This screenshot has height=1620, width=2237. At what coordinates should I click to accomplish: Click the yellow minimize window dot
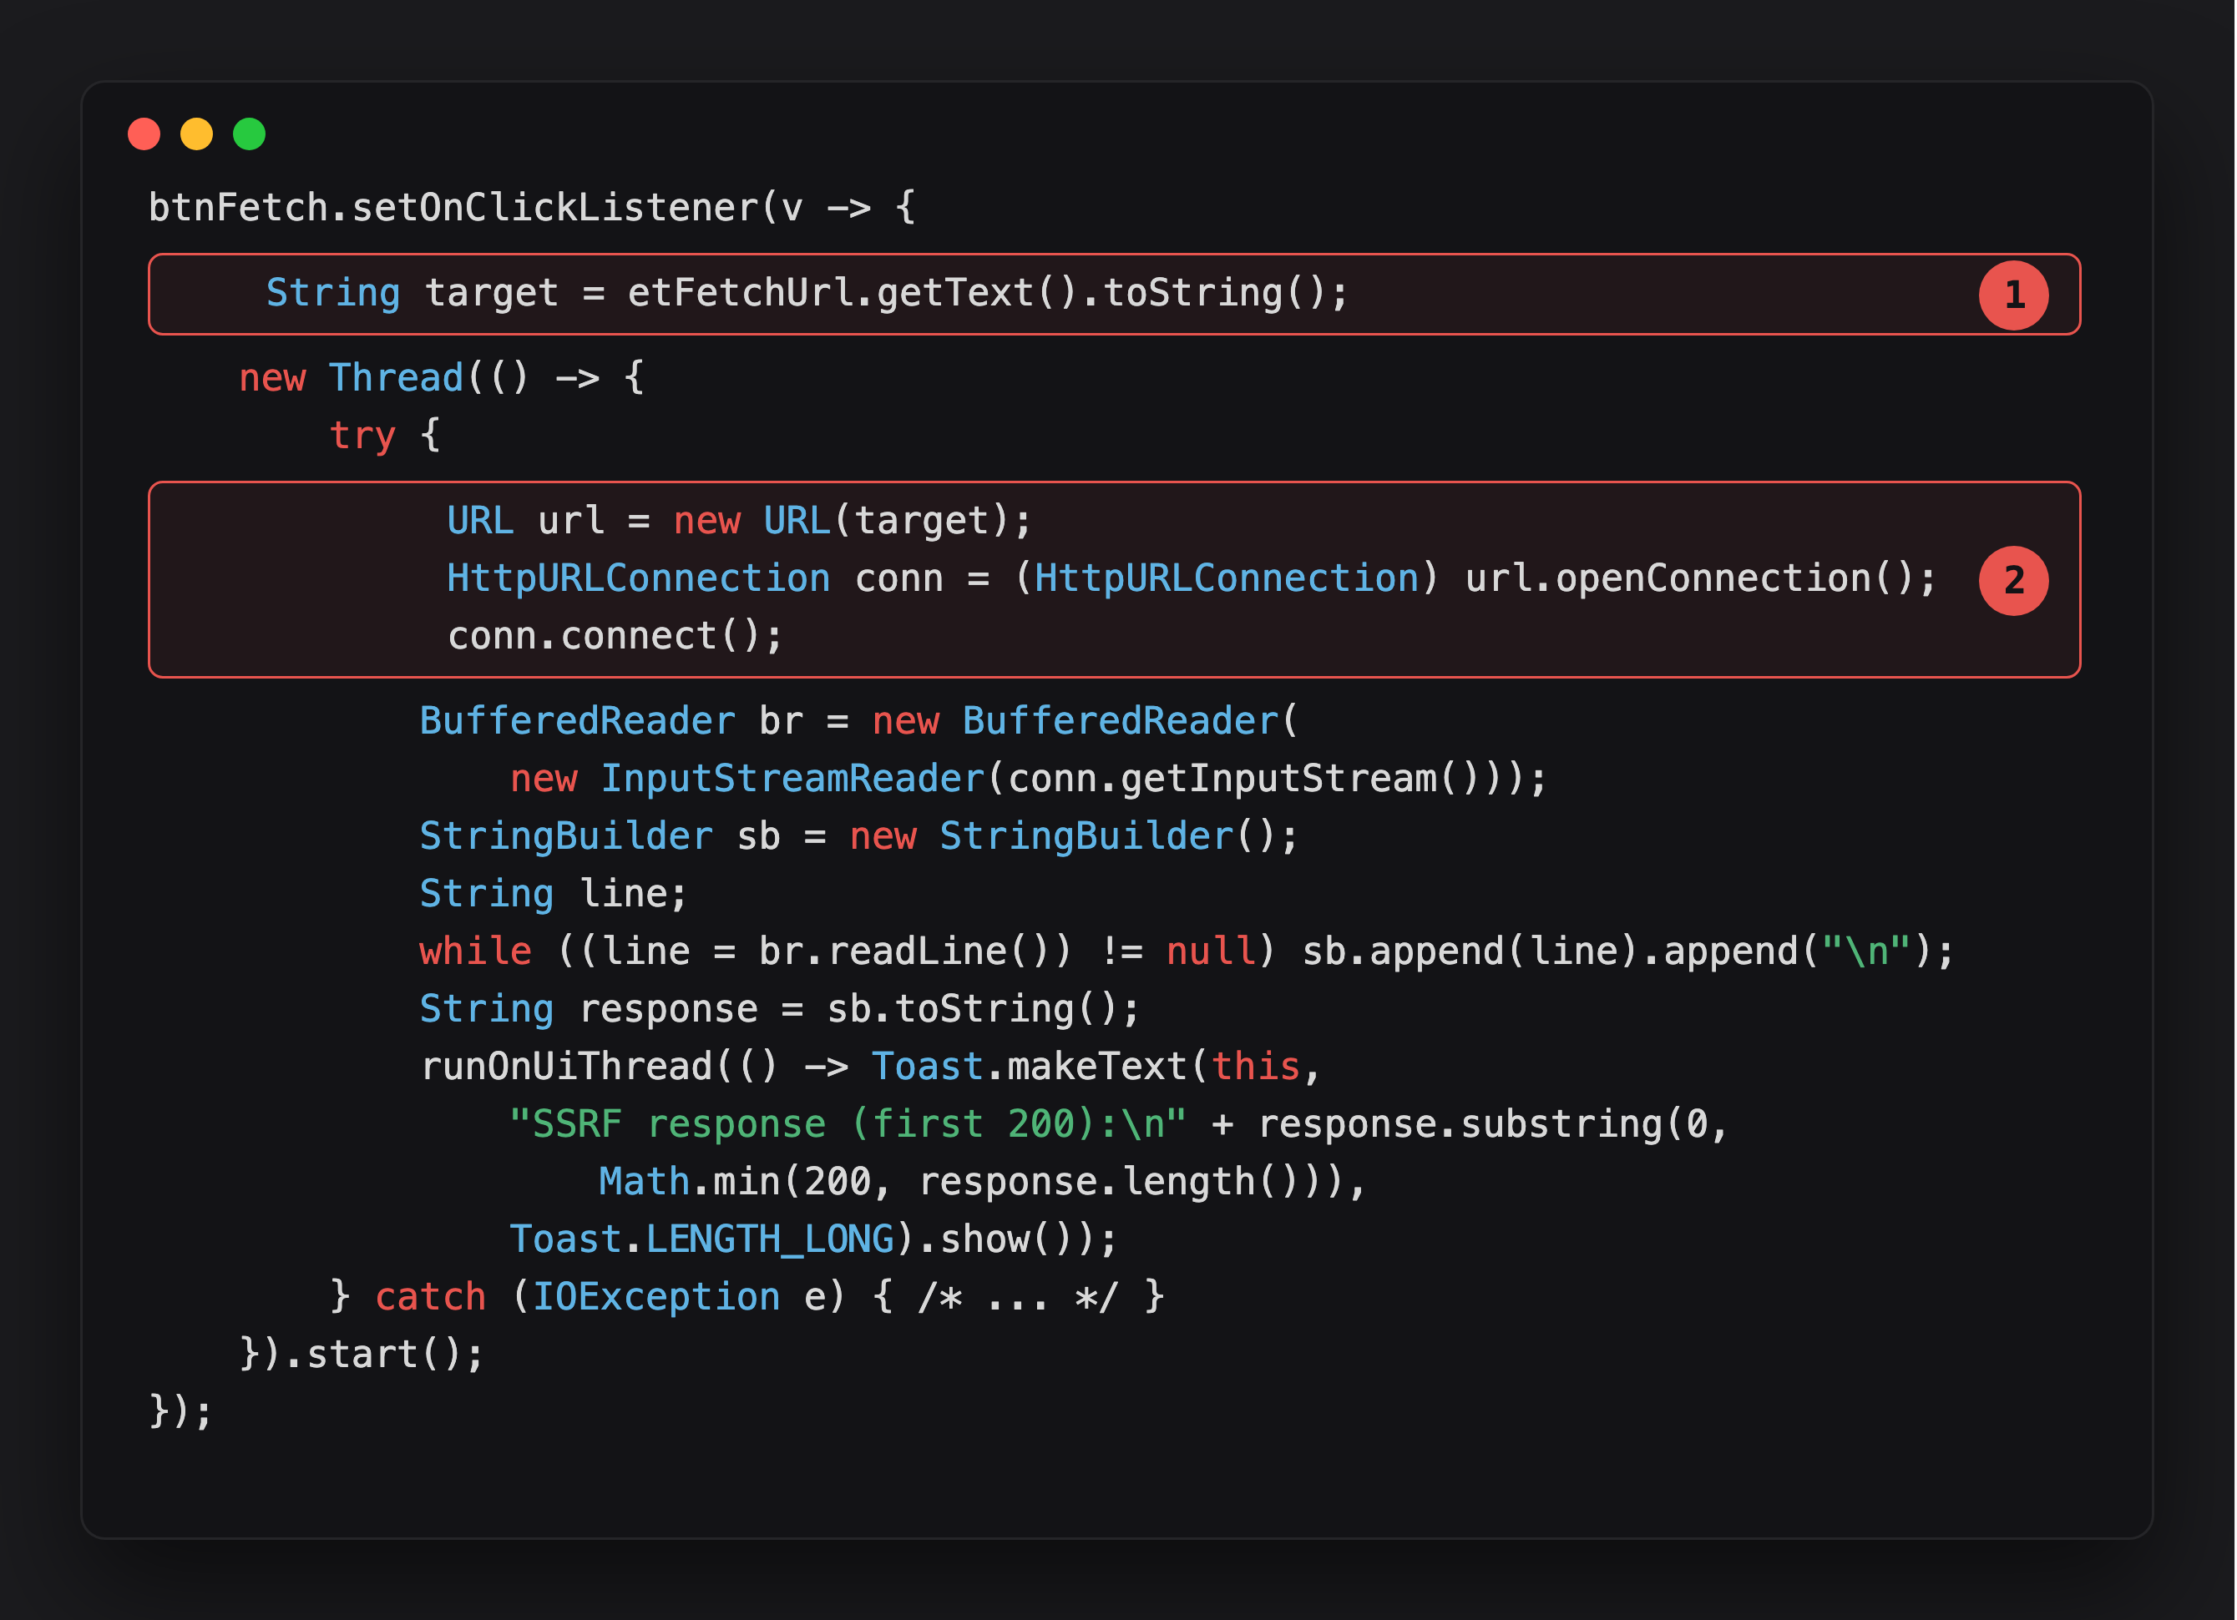coord(196,134)
